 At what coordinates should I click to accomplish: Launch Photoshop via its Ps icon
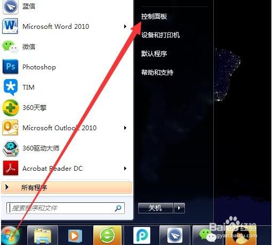(10, 67)
